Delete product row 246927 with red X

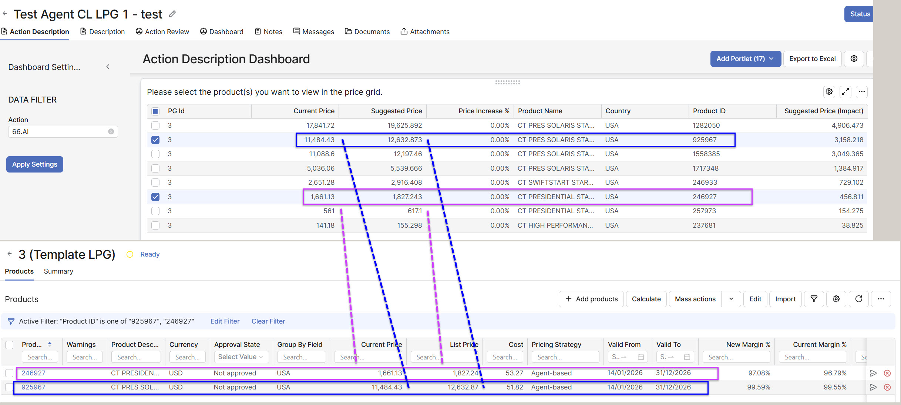887,373
